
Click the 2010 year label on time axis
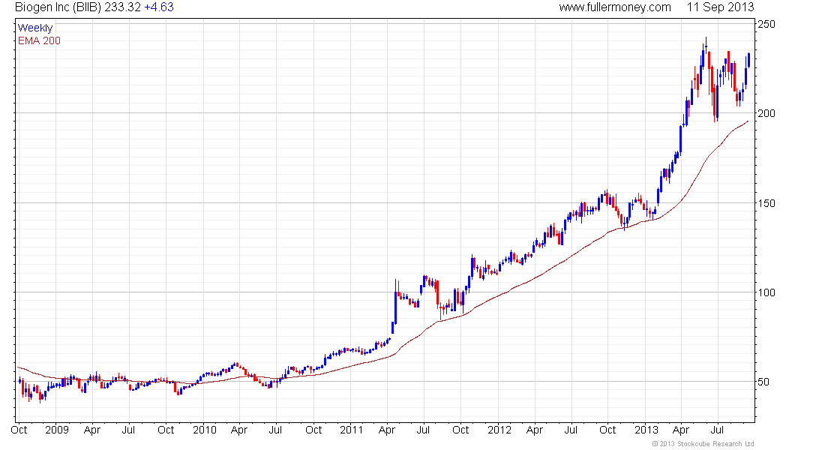[205, 430]
